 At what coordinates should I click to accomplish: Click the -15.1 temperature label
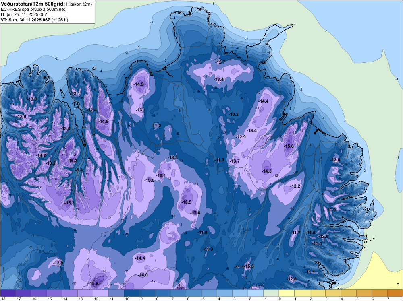pyautogui.click(x=161, y=175)
